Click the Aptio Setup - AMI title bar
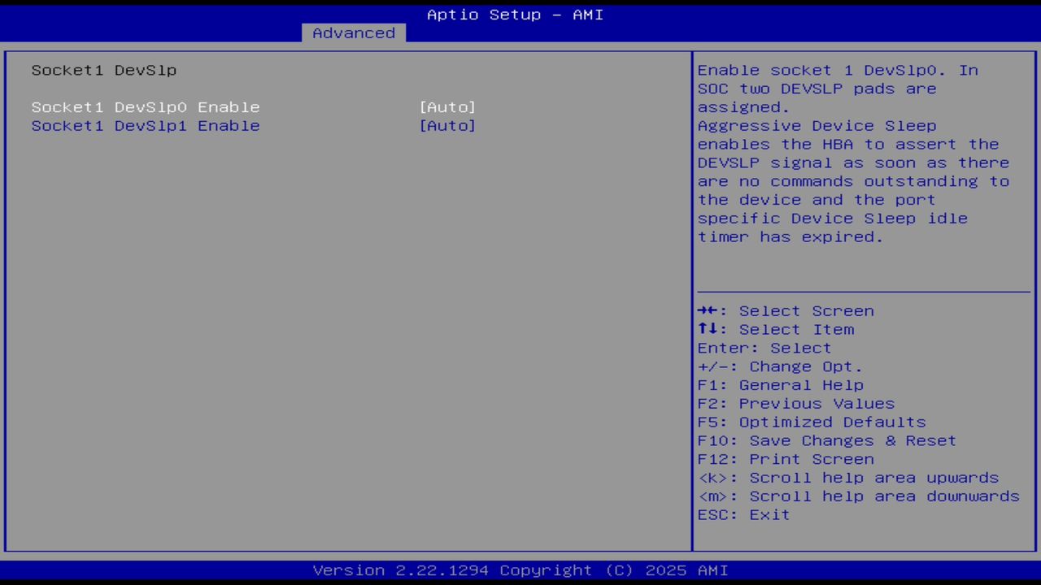Image resolution: width=1041 pixels, height=585 pixels. point(514,14)
